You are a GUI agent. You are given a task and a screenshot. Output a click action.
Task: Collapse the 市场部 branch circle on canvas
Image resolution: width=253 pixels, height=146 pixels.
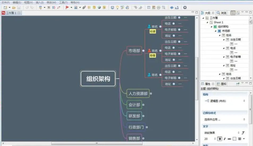point(143,51)
